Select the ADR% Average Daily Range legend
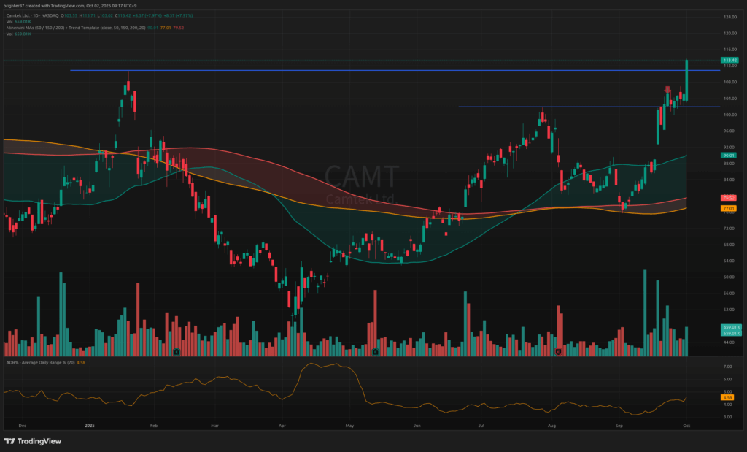This screenshot has width=747, height=452. coord(40,362)
